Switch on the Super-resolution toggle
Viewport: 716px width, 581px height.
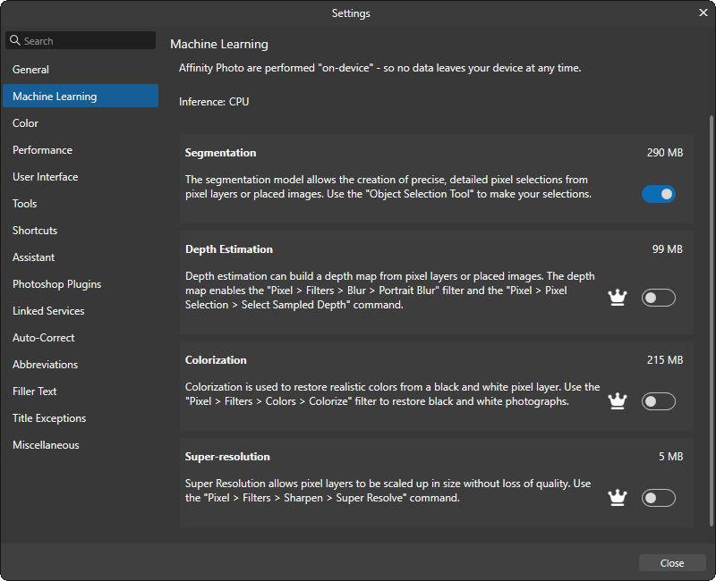[x=658, y=498]
